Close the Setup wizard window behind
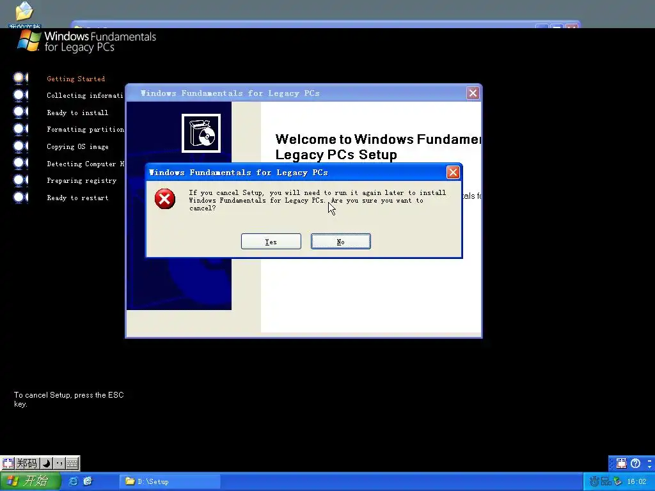The image size is (655, 491). [473, 93]
